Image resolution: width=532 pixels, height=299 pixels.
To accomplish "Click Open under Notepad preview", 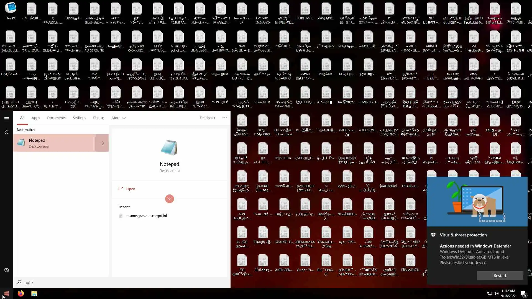I will 131,189.
